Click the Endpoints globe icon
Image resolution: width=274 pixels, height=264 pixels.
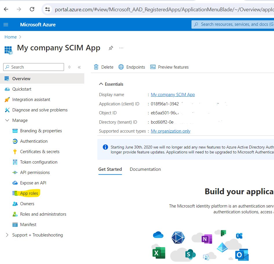tap(121, 67)
